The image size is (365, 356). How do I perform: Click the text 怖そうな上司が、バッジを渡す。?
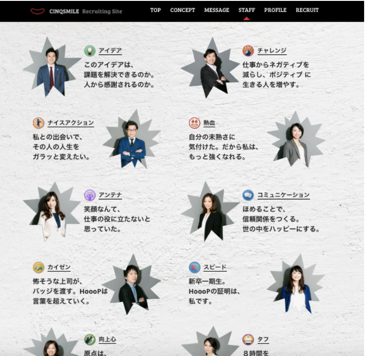pos(58,286)
